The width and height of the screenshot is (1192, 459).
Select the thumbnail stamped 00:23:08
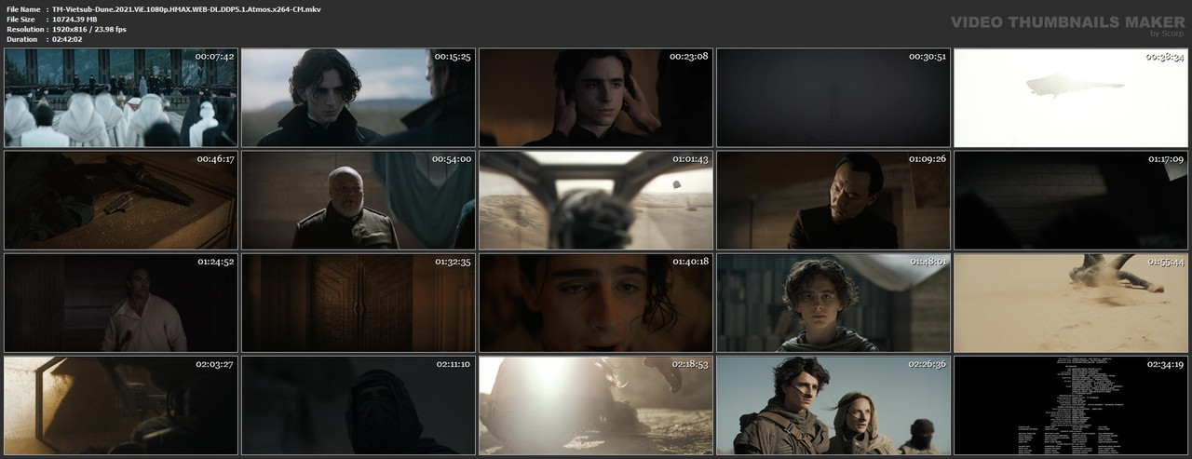(x=596, y=98)
